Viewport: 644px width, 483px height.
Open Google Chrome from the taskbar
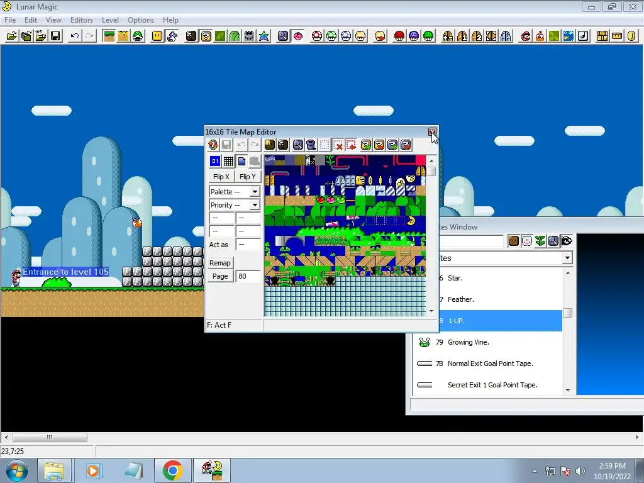(x=172, y=470)
